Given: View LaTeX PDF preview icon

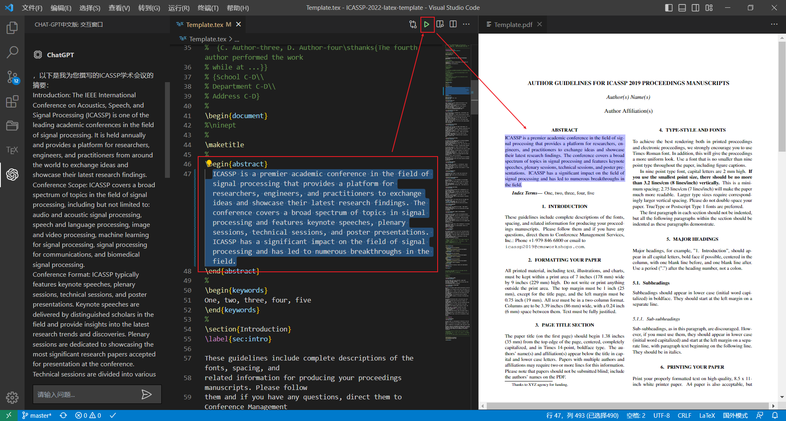Looking at the screenshot, I should [440, 25].
